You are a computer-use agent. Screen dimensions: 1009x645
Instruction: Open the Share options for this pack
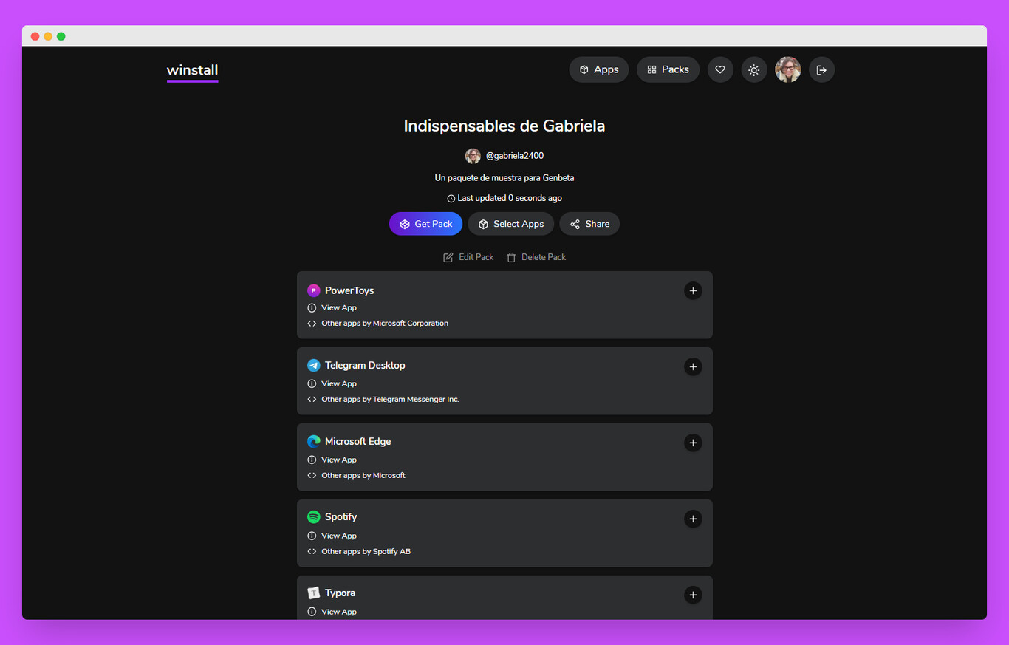point(589,223)
